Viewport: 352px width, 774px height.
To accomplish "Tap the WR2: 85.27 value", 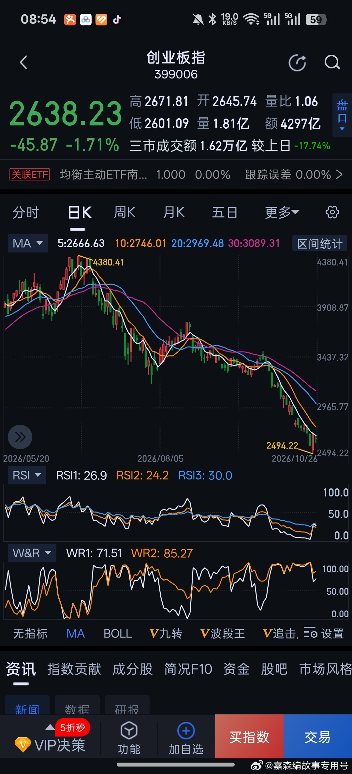I will (x=162, y=553).
